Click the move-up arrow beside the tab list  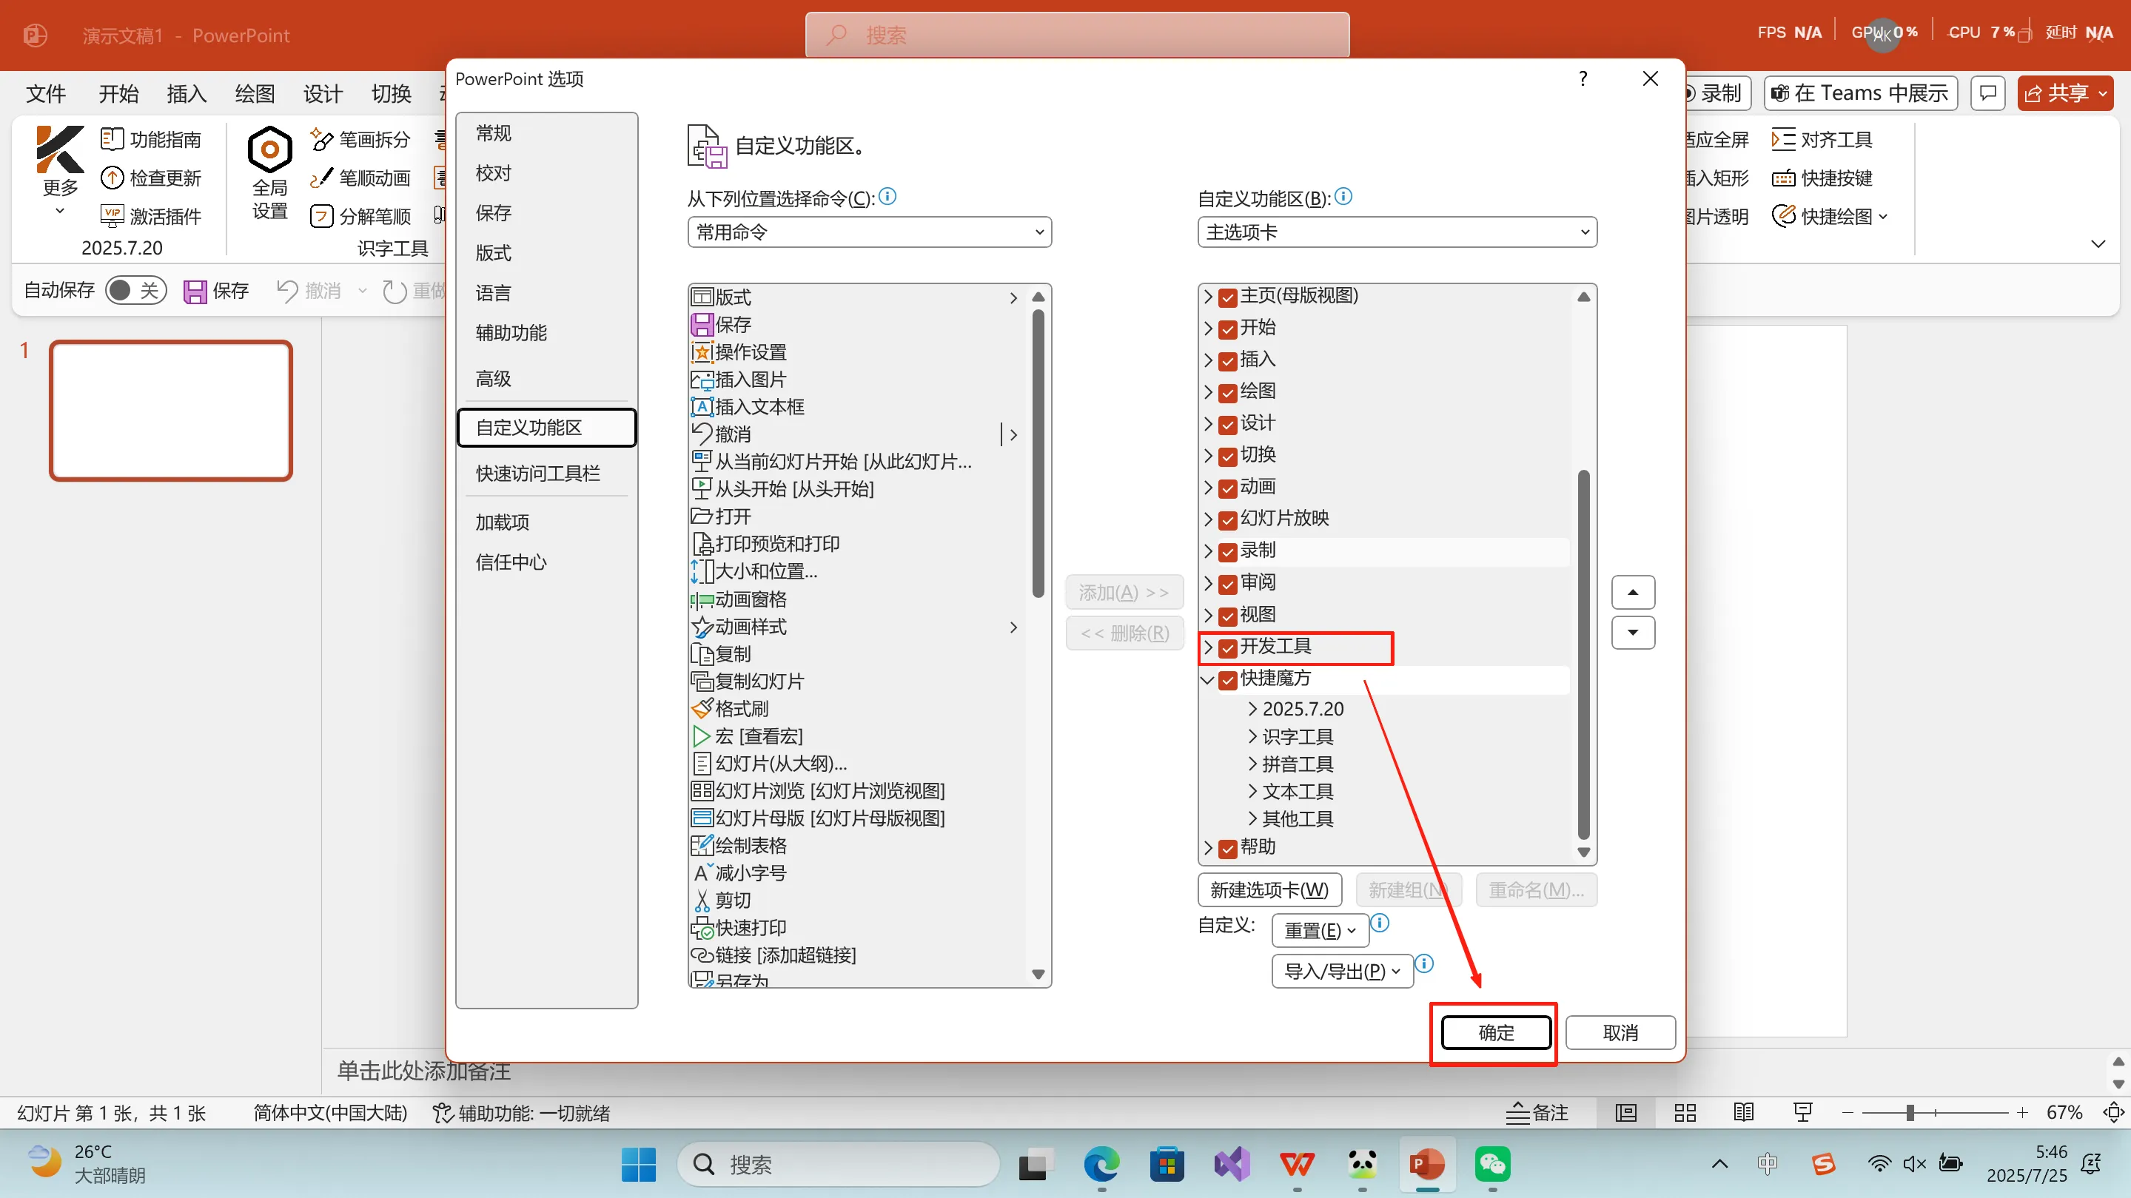[1633, 591]
